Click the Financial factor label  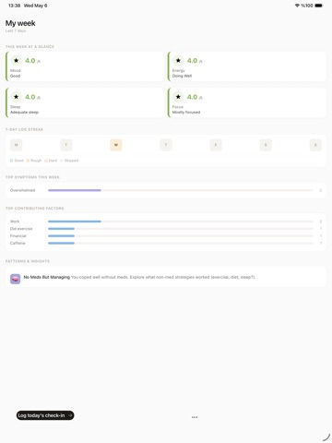18,236
